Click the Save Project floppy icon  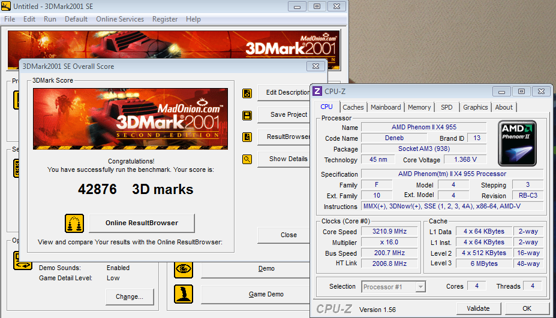[247, 116]
